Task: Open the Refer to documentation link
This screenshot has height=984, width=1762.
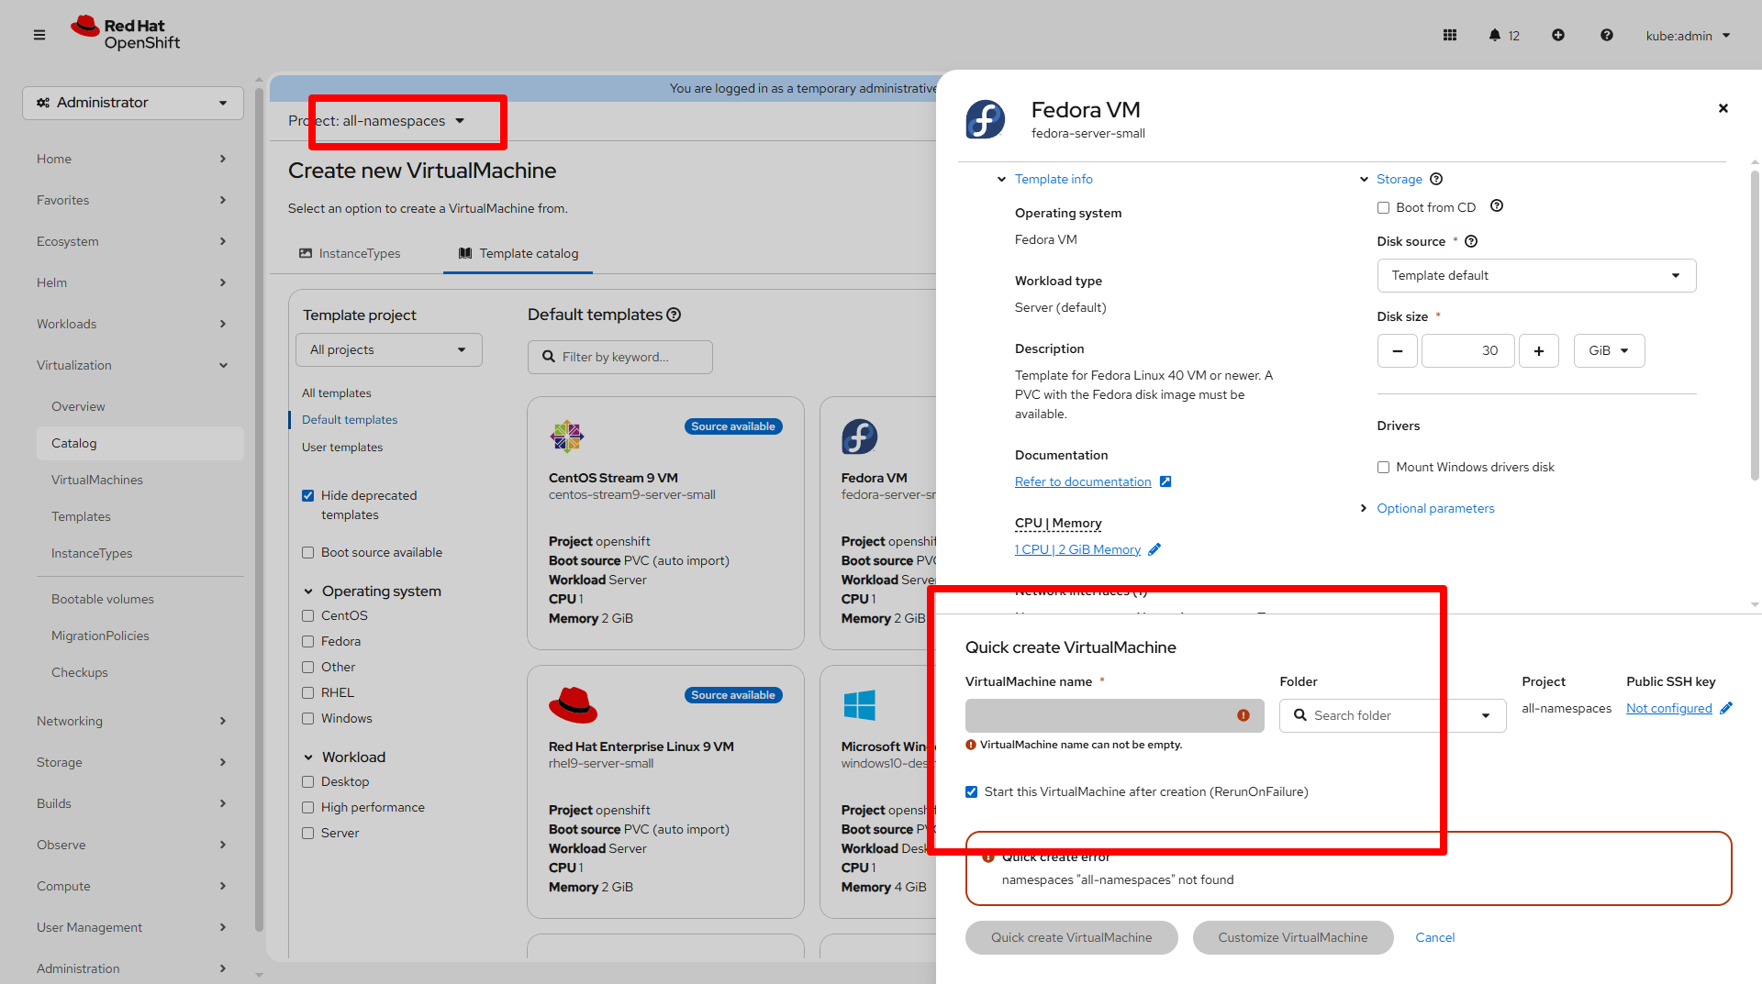Action: (x=1083, y=481)
